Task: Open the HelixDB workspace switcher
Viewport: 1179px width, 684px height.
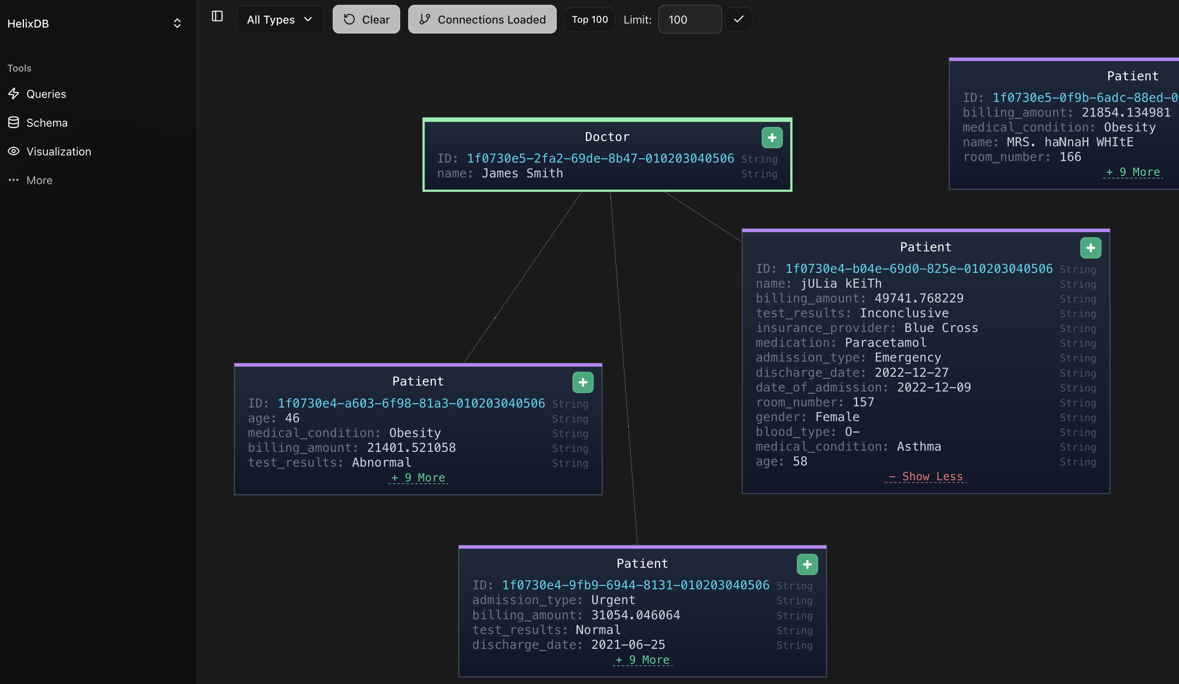Action: click(177, 24)
